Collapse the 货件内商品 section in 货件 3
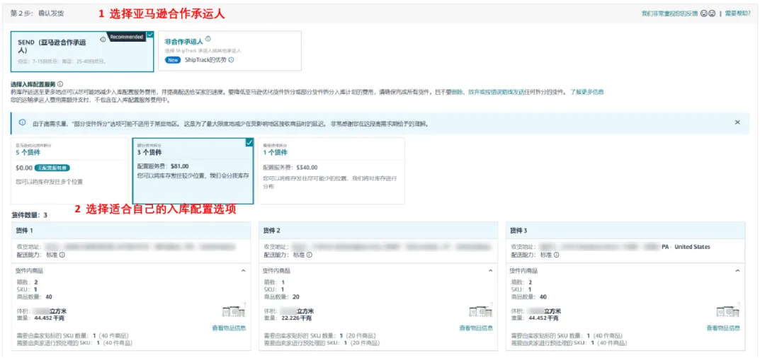This screenshot has width=765, height=358. coord(739,271)
